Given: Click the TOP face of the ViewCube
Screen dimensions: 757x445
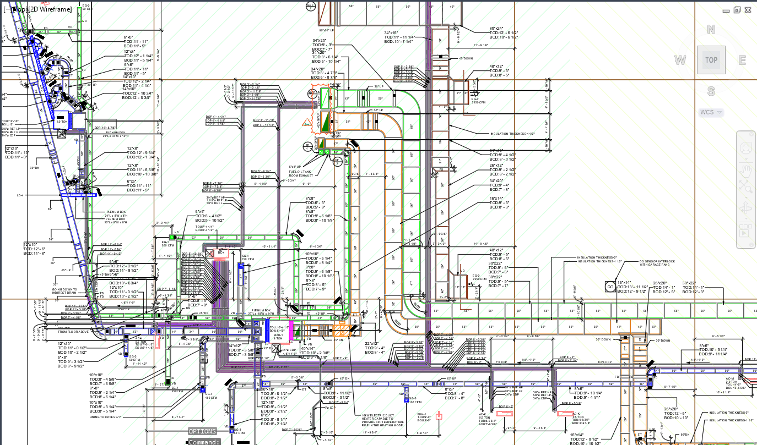Looking at the screenshot, I should (x=711, y=60).
